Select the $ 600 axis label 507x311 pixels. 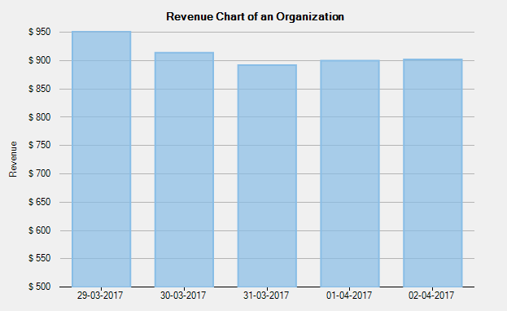39,230
